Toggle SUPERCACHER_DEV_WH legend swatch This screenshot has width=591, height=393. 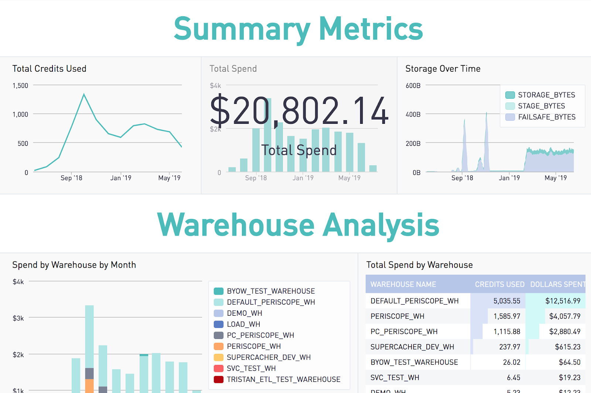[x=219, y=358]
